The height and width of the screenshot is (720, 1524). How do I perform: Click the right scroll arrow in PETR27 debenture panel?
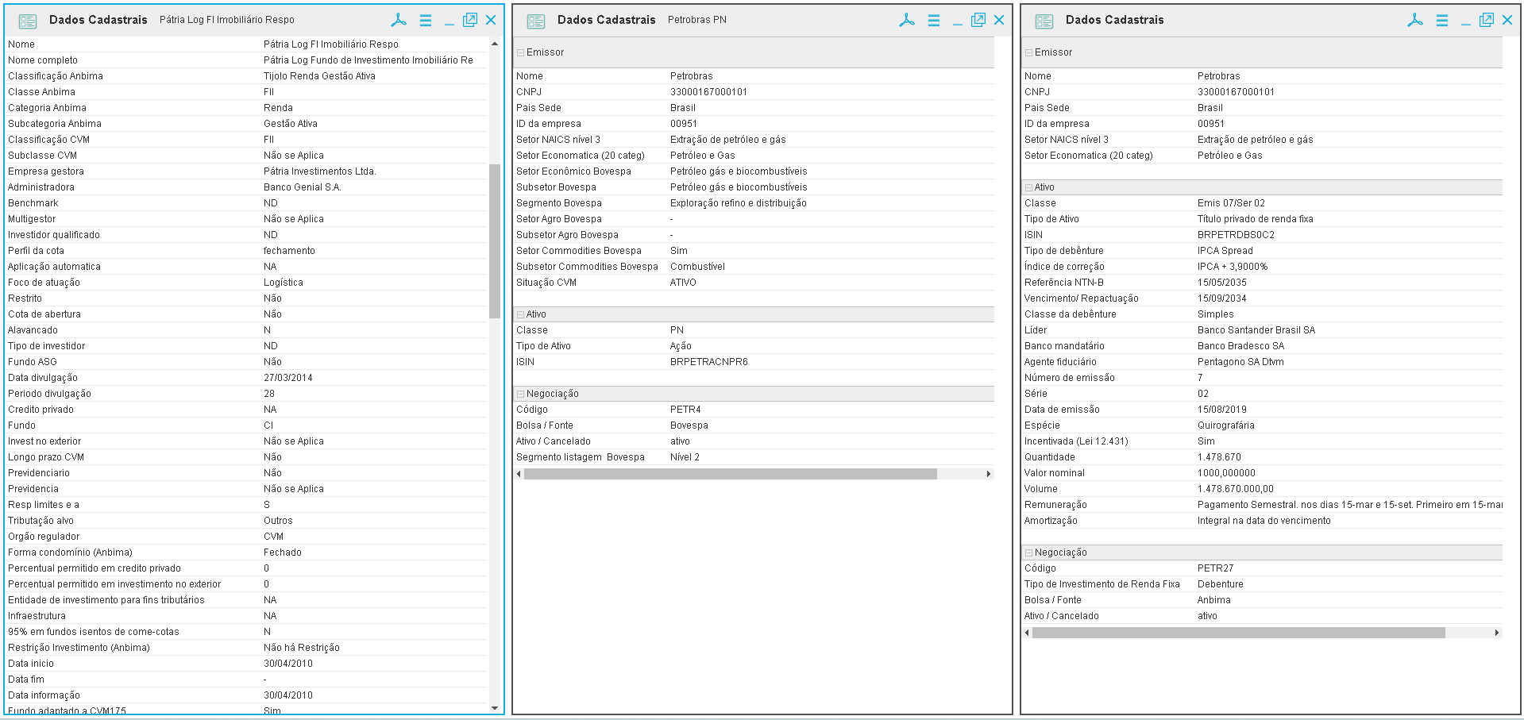(1497, 633)
